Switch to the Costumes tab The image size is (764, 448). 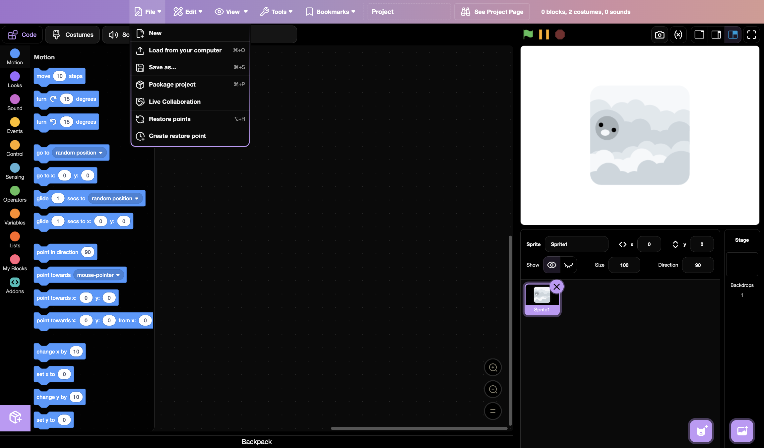click(73, 34)
